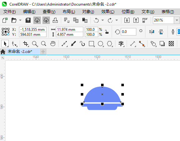Mirror the object vertically
Screen dimensions: 180x141
pos(161,32)
